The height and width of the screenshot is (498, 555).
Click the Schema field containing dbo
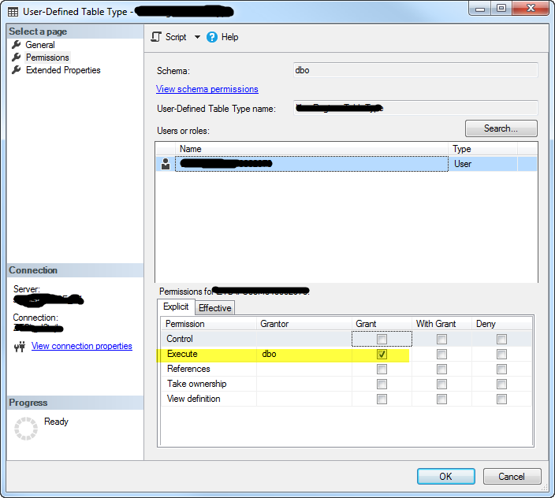click(x=415, y=70)
